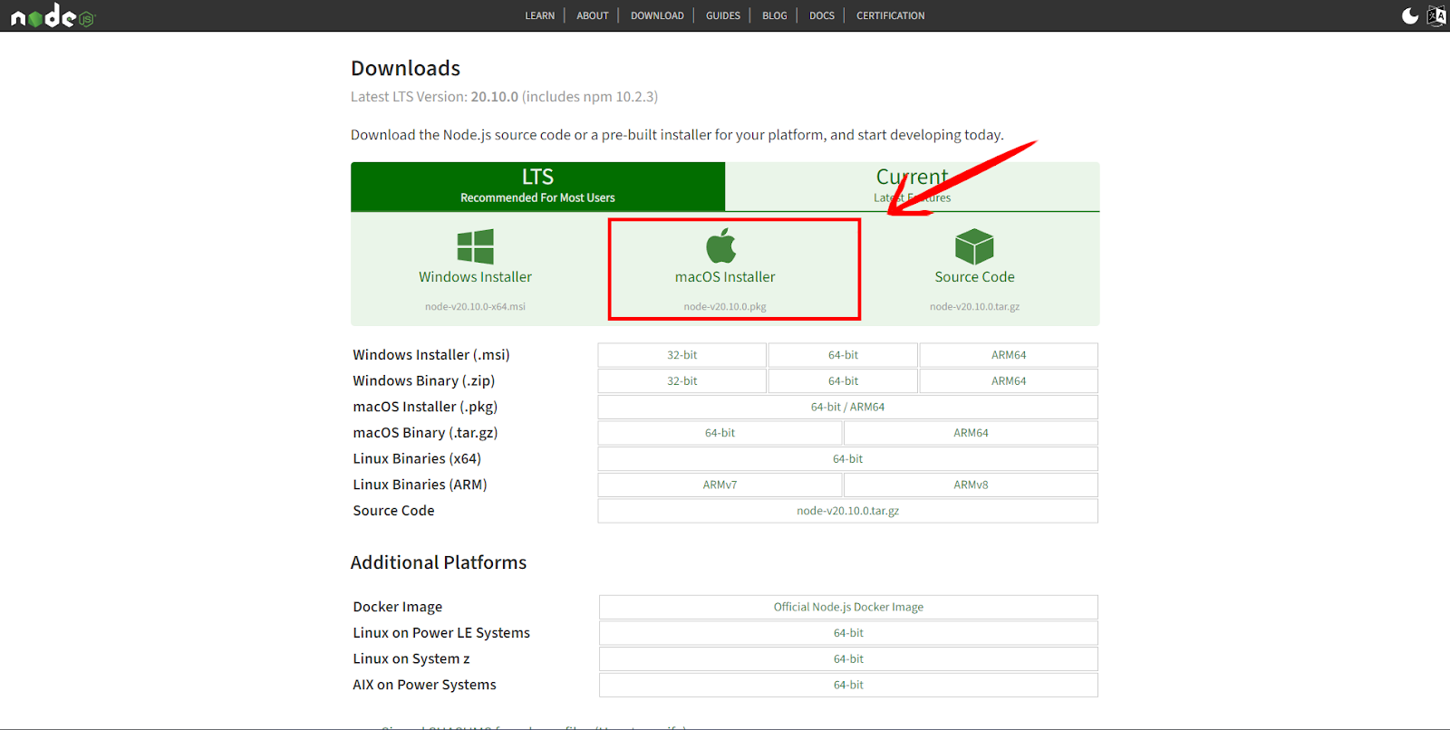Click the Windows Installer (.msi) row label

pos(431,355)
